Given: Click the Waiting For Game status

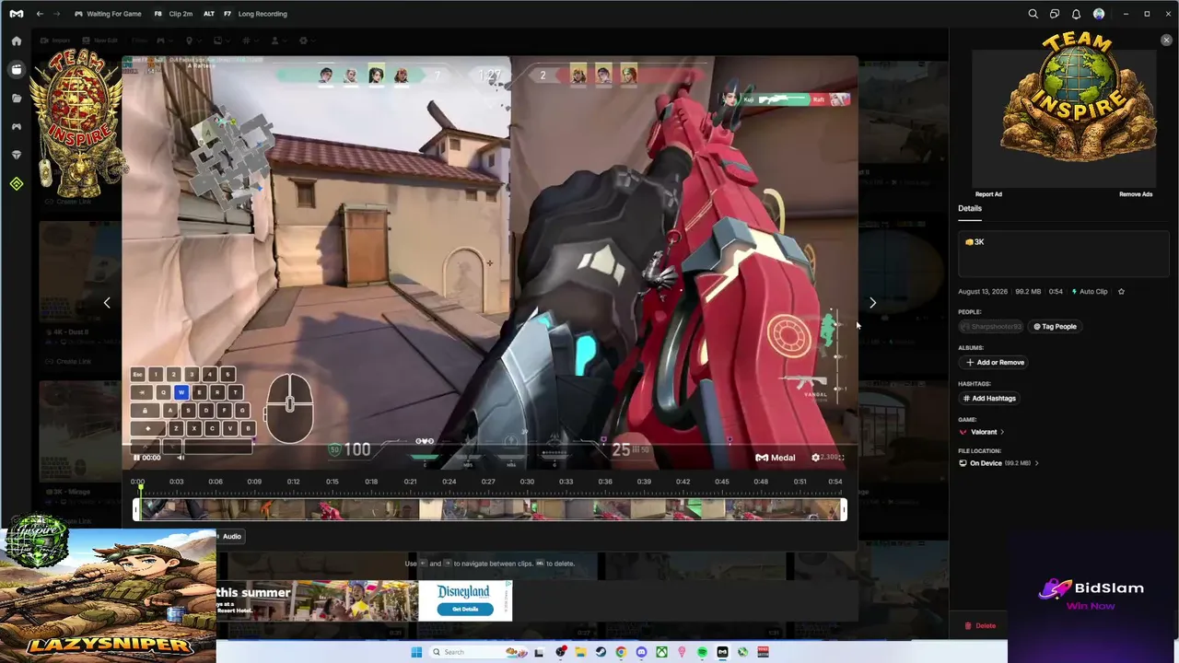Looking at the screenshot, I should (x=108, y=14).
